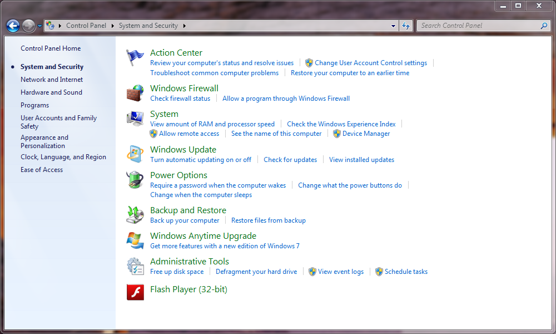This screenshot has width=556, height=334.
Task: Open the Action Center heading link
Action: tap(176, 52)
